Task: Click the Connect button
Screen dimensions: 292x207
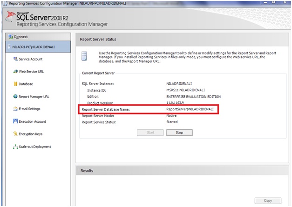Action: click(38, 37)
